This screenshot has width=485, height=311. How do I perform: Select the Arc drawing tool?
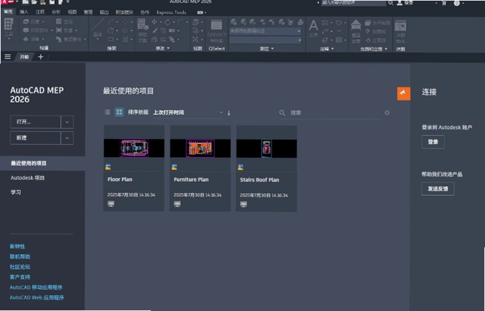pyautogui.click(x=111, y=22)
